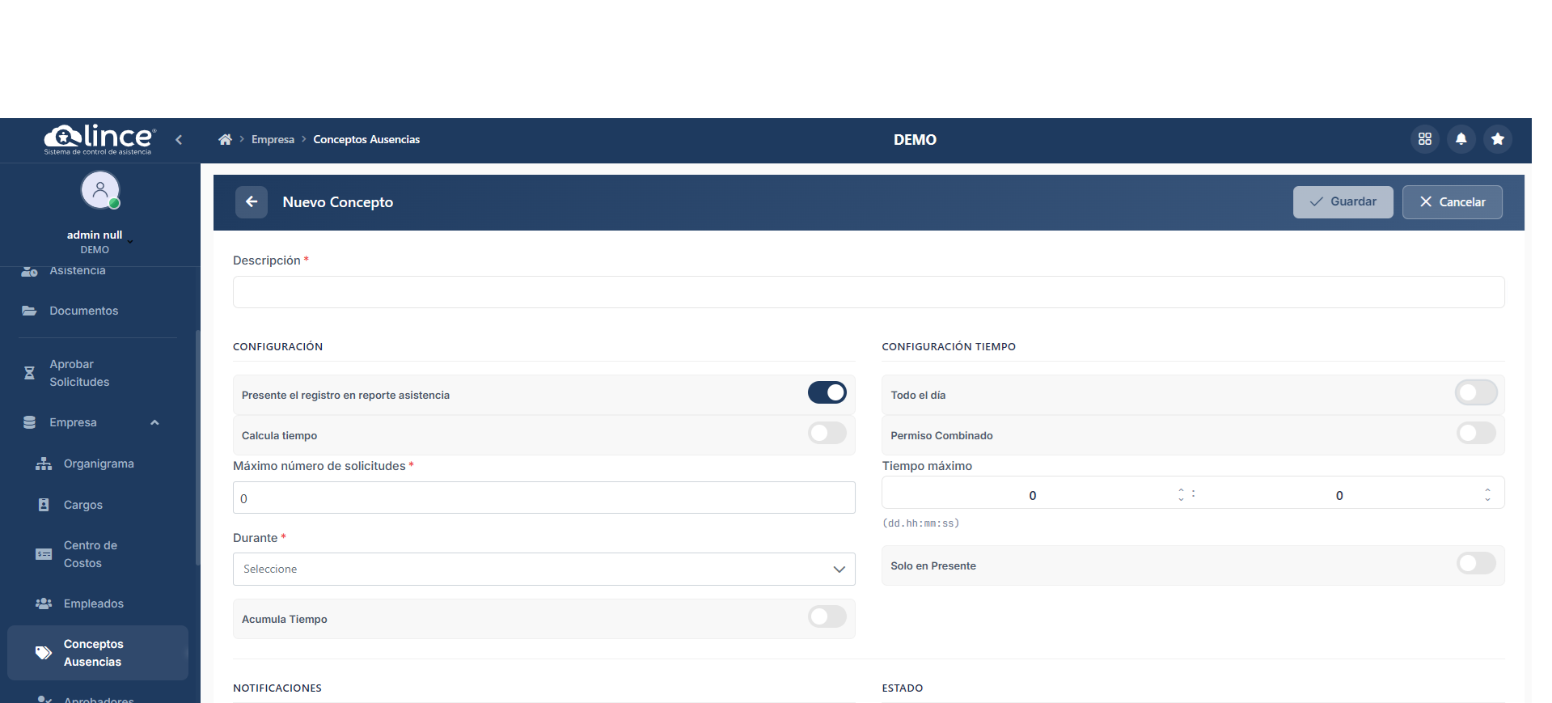Screen dimensions: 1552x703
Task: Open Empleados in the sidebar
Action: coord(93,603)
